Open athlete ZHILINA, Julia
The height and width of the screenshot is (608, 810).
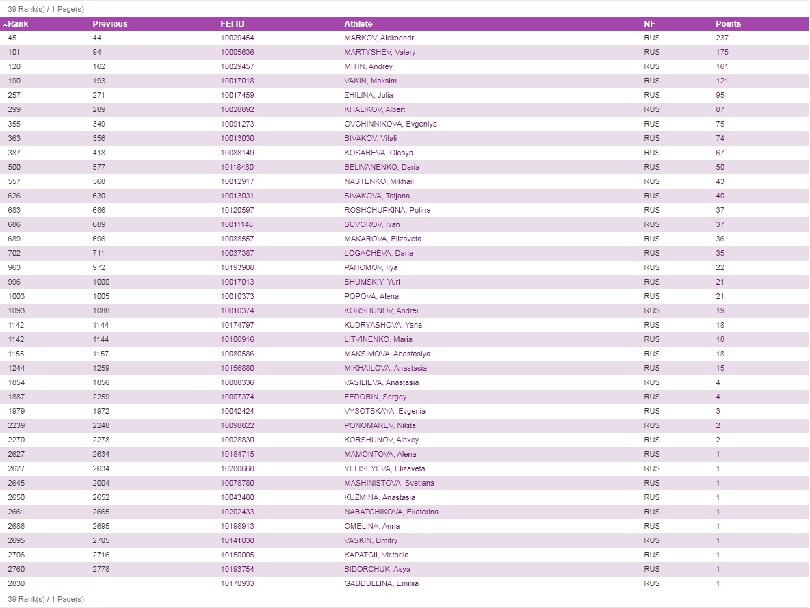[369, 96]
